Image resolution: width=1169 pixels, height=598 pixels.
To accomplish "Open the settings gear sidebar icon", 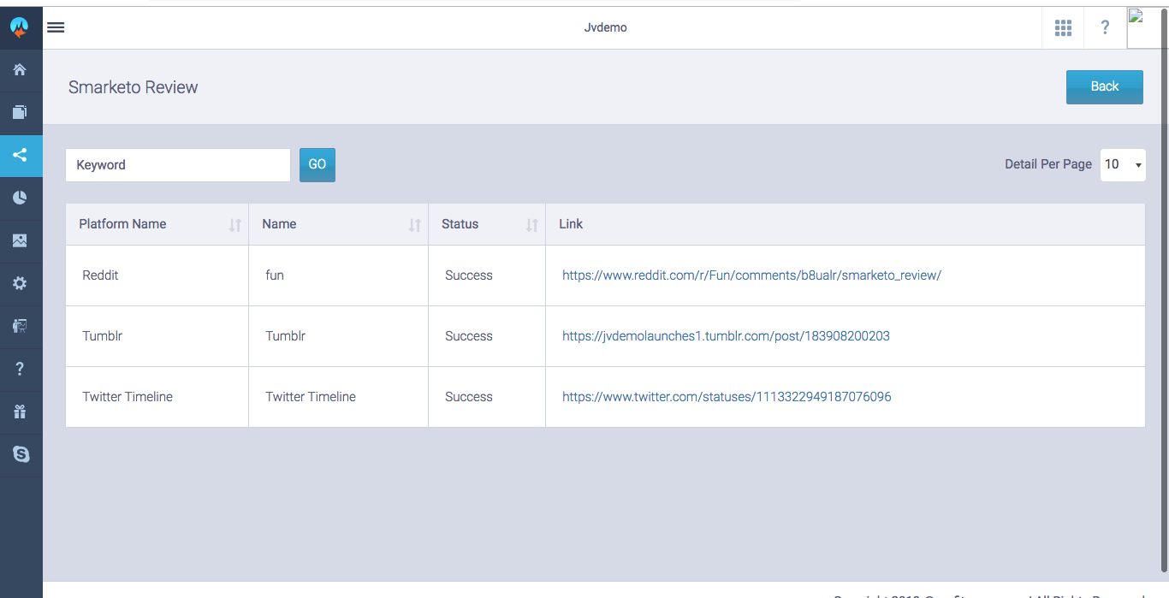I will 20,283.
